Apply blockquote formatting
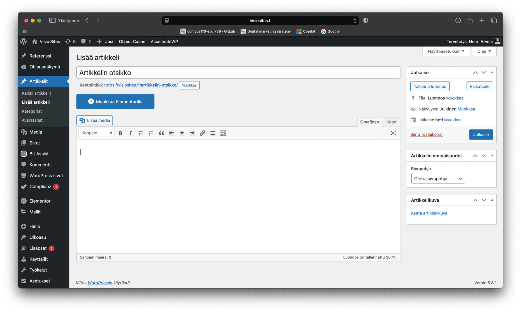The image size is (521, 312). pyautogui.click(x=161, y=133)
